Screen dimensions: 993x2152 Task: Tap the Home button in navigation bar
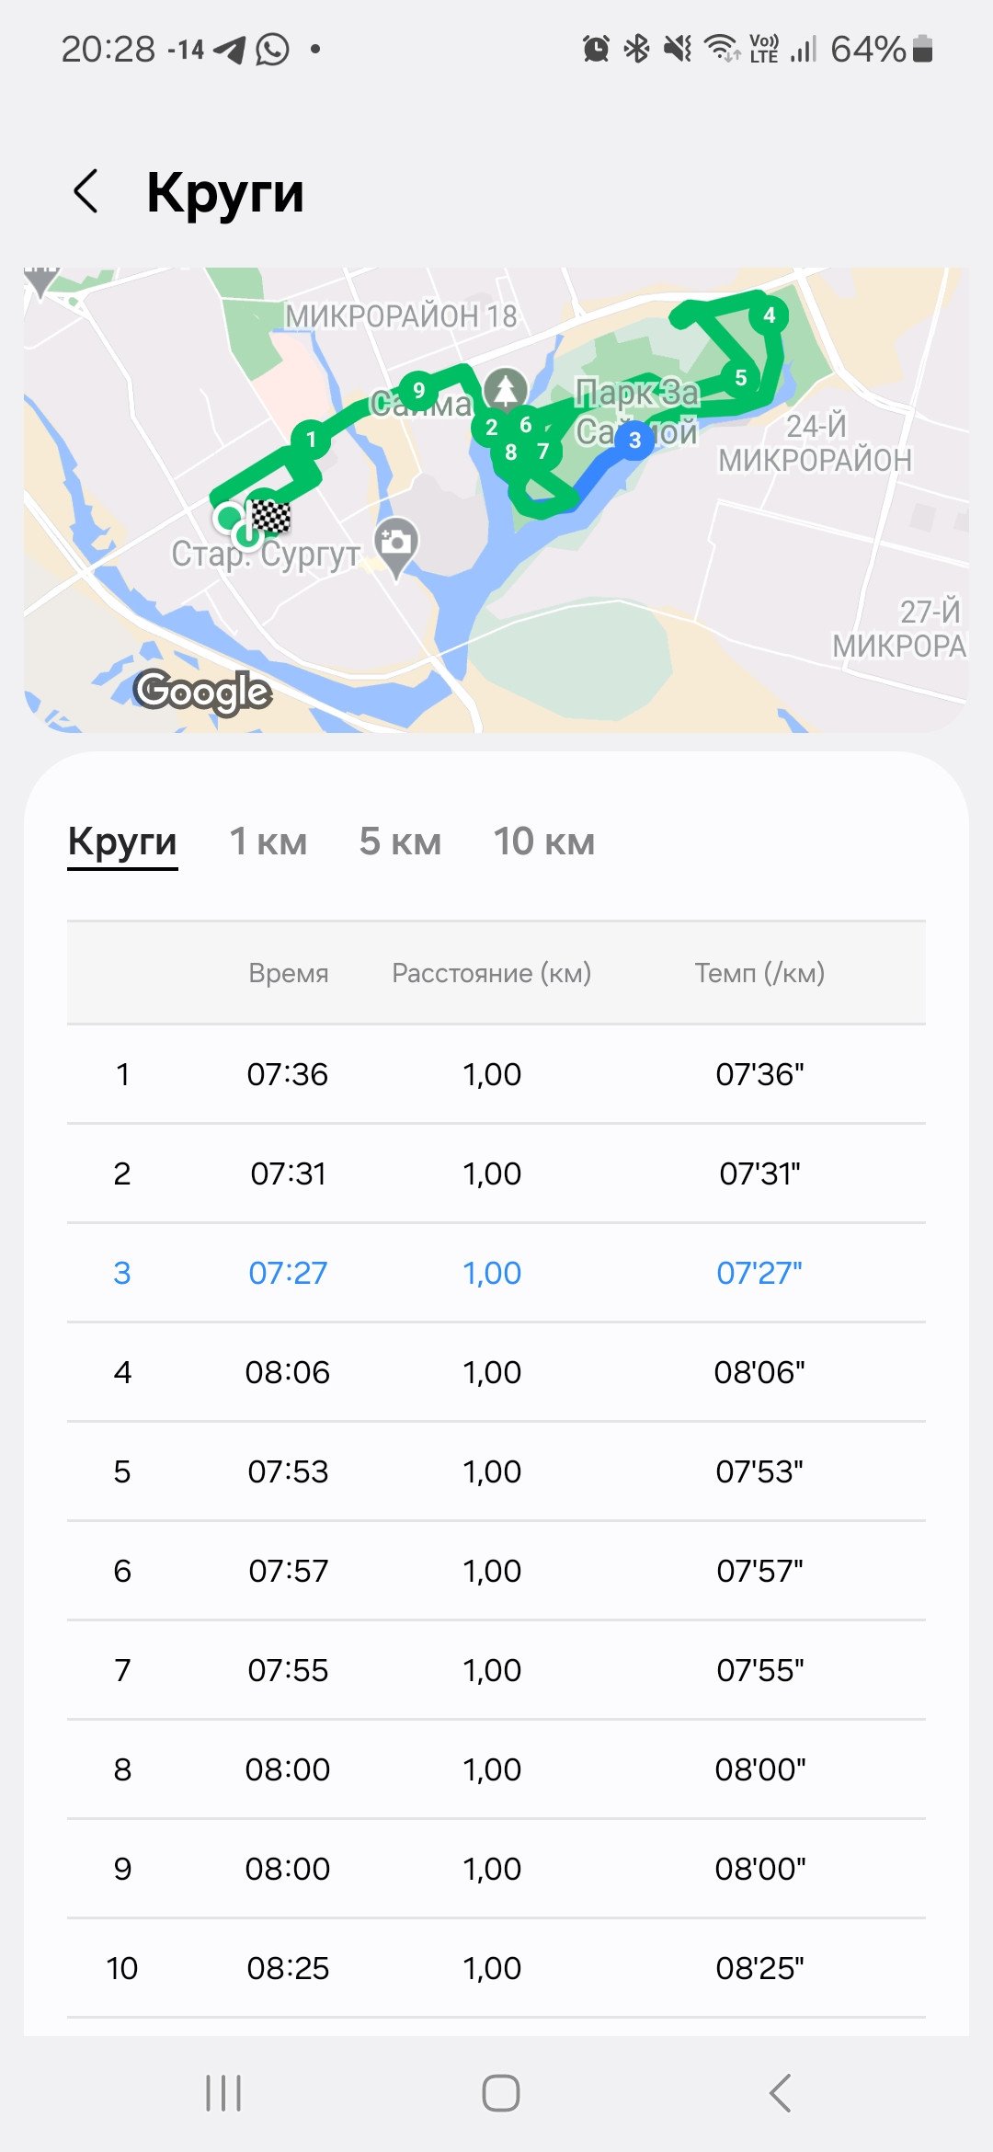point(501,2093)
